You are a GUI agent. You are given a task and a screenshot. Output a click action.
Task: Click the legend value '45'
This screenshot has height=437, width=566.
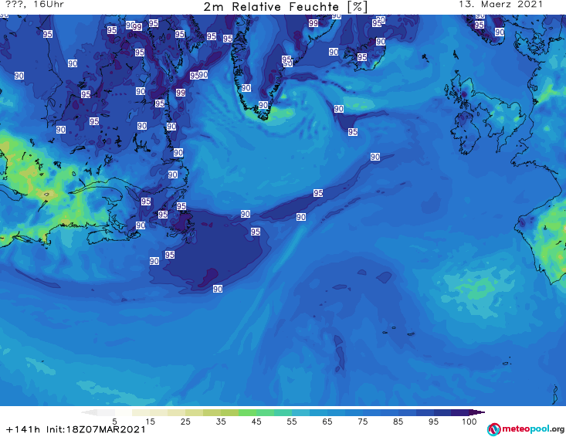tap(256, 422)
